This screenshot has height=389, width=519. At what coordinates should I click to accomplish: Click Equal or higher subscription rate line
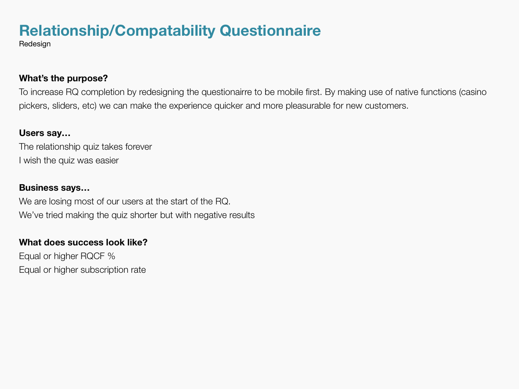click(x=82, y=270)
